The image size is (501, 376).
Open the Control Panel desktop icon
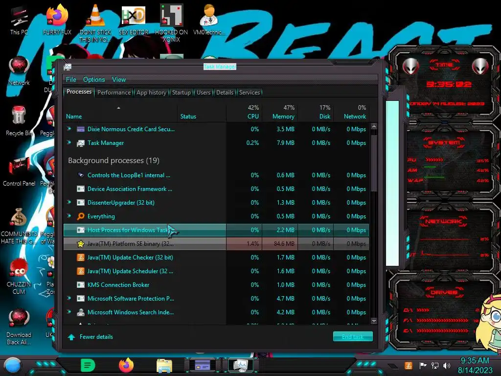click(19, 171)
